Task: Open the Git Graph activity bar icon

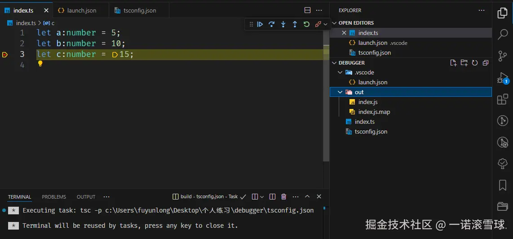Action: coord(503,121)
